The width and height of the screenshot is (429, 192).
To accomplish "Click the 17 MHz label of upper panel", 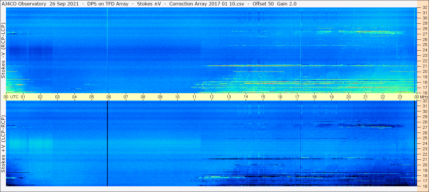I will [x=424, y=87].
